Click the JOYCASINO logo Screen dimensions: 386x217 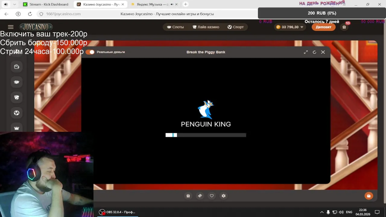click(x=36, y=27)
